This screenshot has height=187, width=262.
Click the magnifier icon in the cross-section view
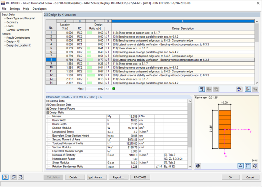click(x=255, y=166)
